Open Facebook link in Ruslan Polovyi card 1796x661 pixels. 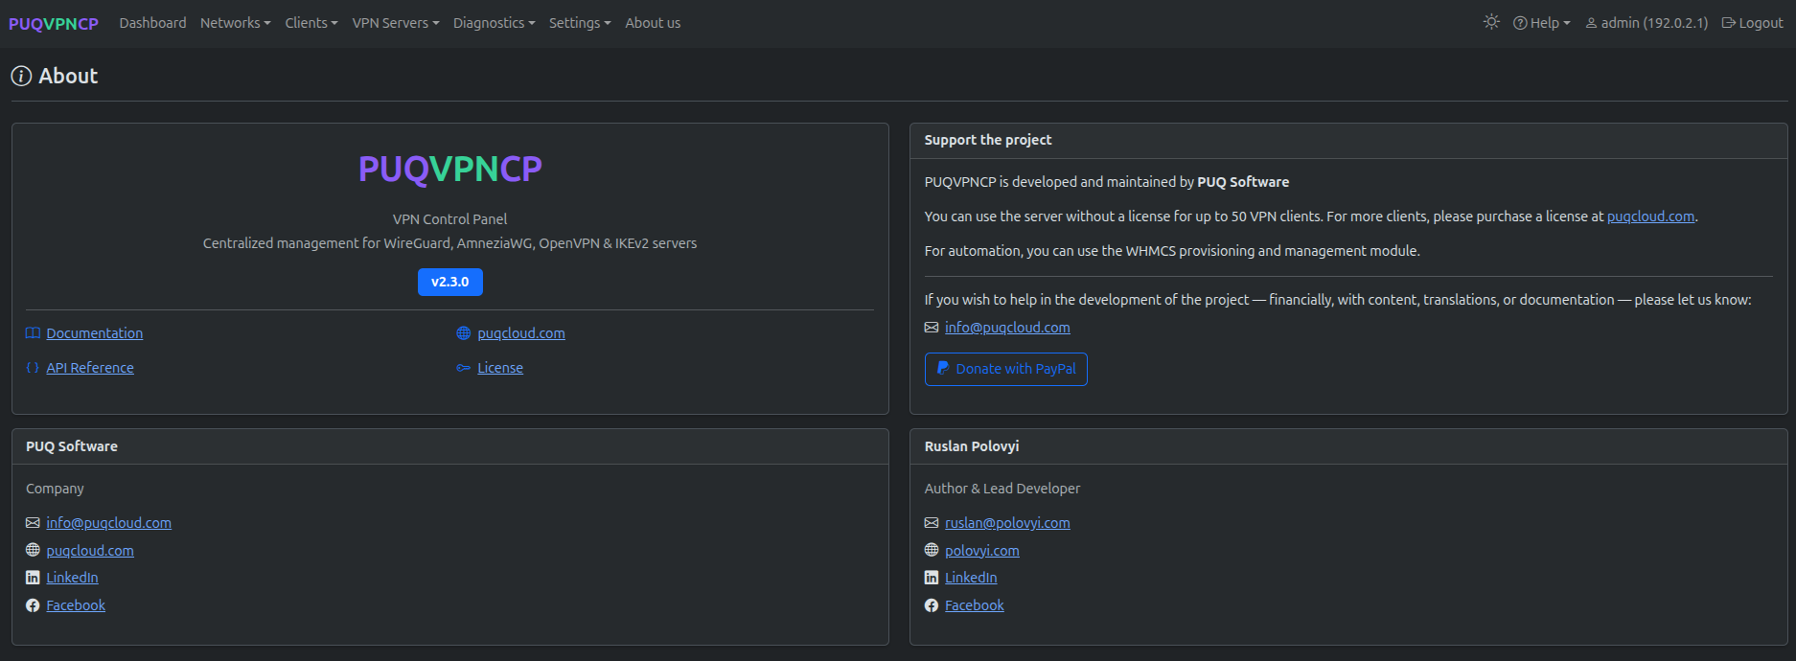tap(975, 605)
